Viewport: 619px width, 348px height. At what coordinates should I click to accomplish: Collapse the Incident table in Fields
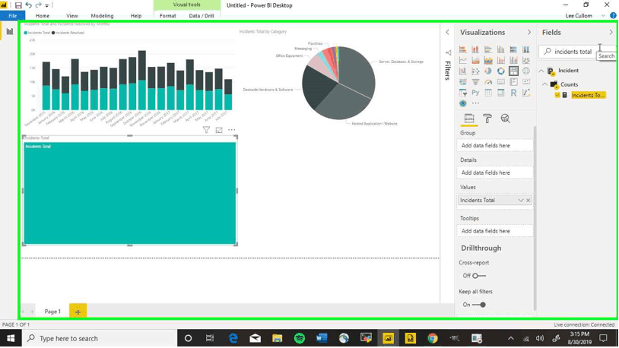(x=541, y=71)
